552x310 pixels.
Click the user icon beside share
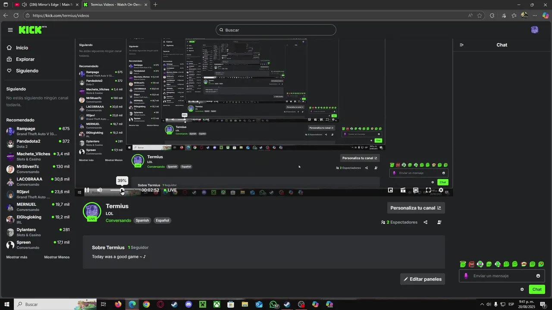439,222
